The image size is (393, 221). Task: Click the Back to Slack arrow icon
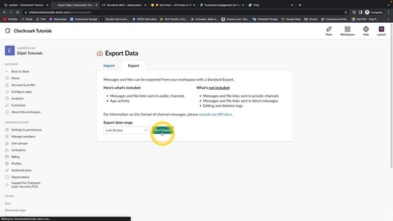click(7, 71)
